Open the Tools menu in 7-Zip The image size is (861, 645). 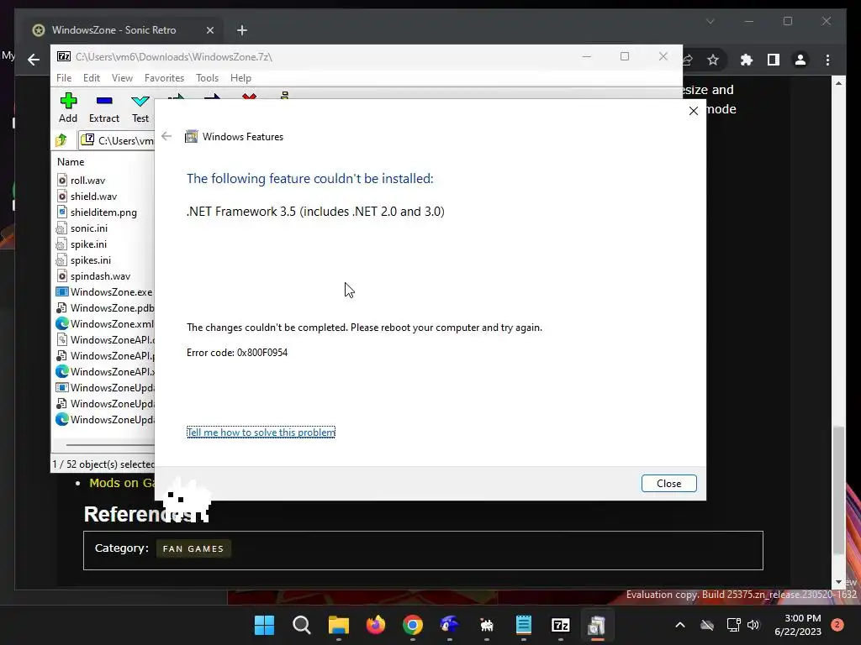207,78
